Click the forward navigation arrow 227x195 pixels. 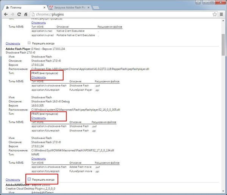click(12, 14)
